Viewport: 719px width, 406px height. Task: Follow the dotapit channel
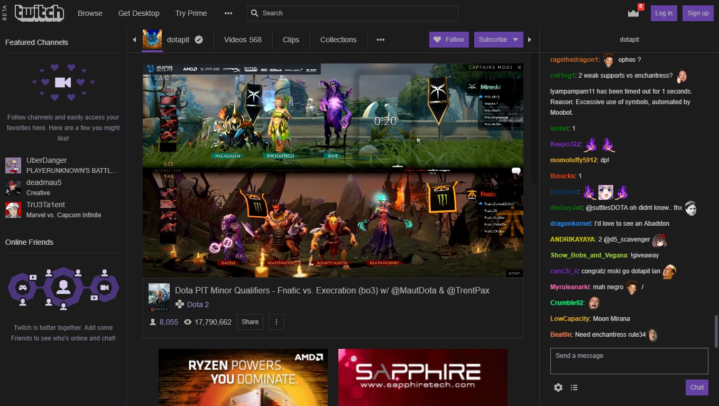coord(449,40)
